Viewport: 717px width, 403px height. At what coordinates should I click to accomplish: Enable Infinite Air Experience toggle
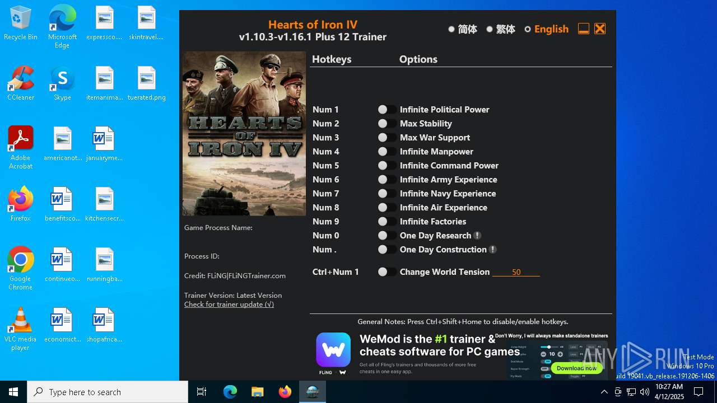pyautogui.click(x=387, y=208)
